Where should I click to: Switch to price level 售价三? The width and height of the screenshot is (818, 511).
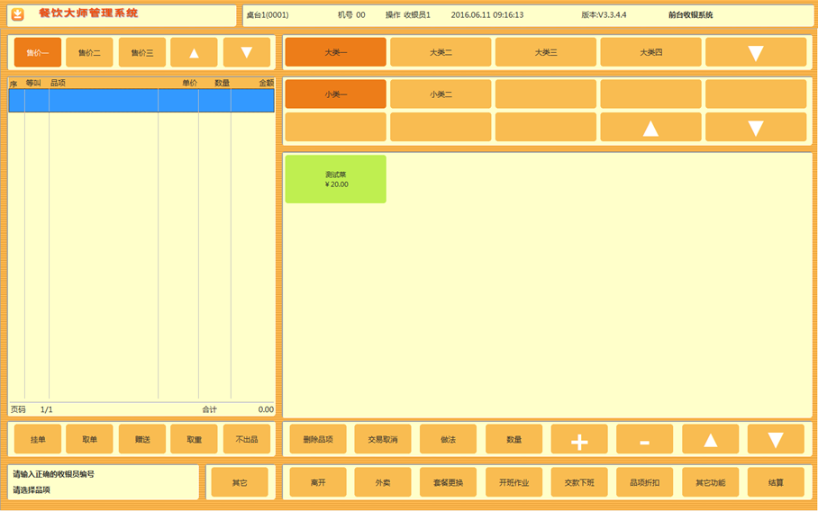coord(141,53)
